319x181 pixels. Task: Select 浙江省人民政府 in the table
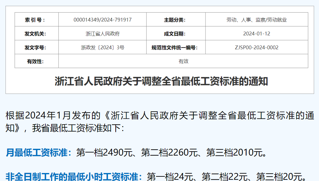tap(102, 34)
